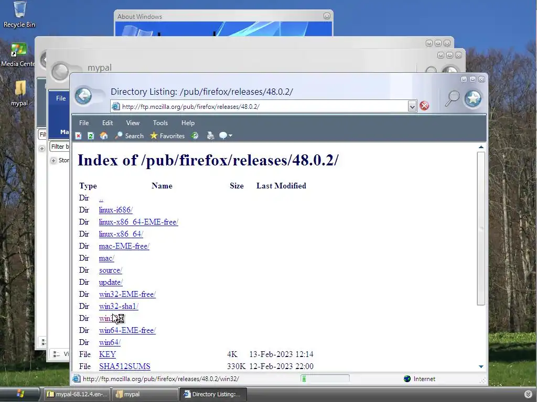Open the source/ directory link

tap(111, 270)
